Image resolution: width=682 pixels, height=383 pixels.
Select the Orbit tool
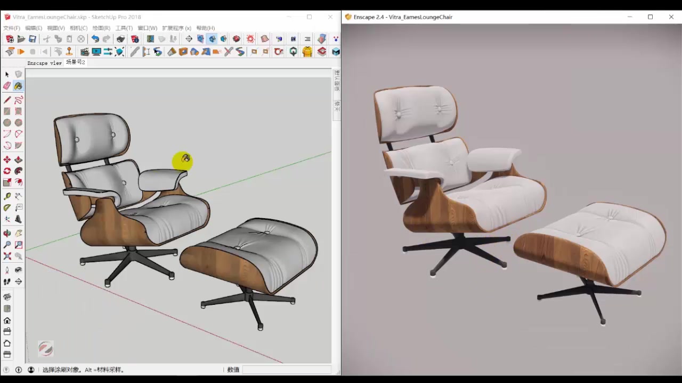tap(7, 233)
